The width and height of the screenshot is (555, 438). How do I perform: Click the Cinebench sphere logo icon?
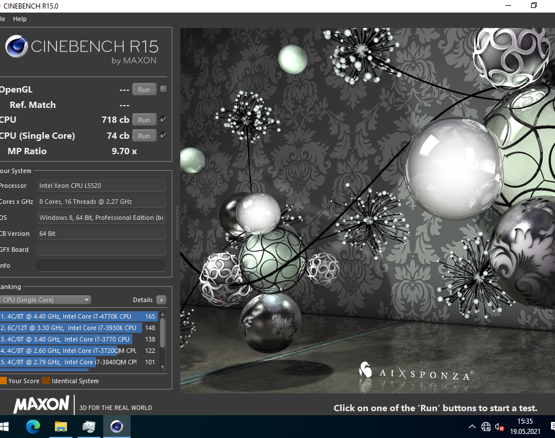pos(17,46)
